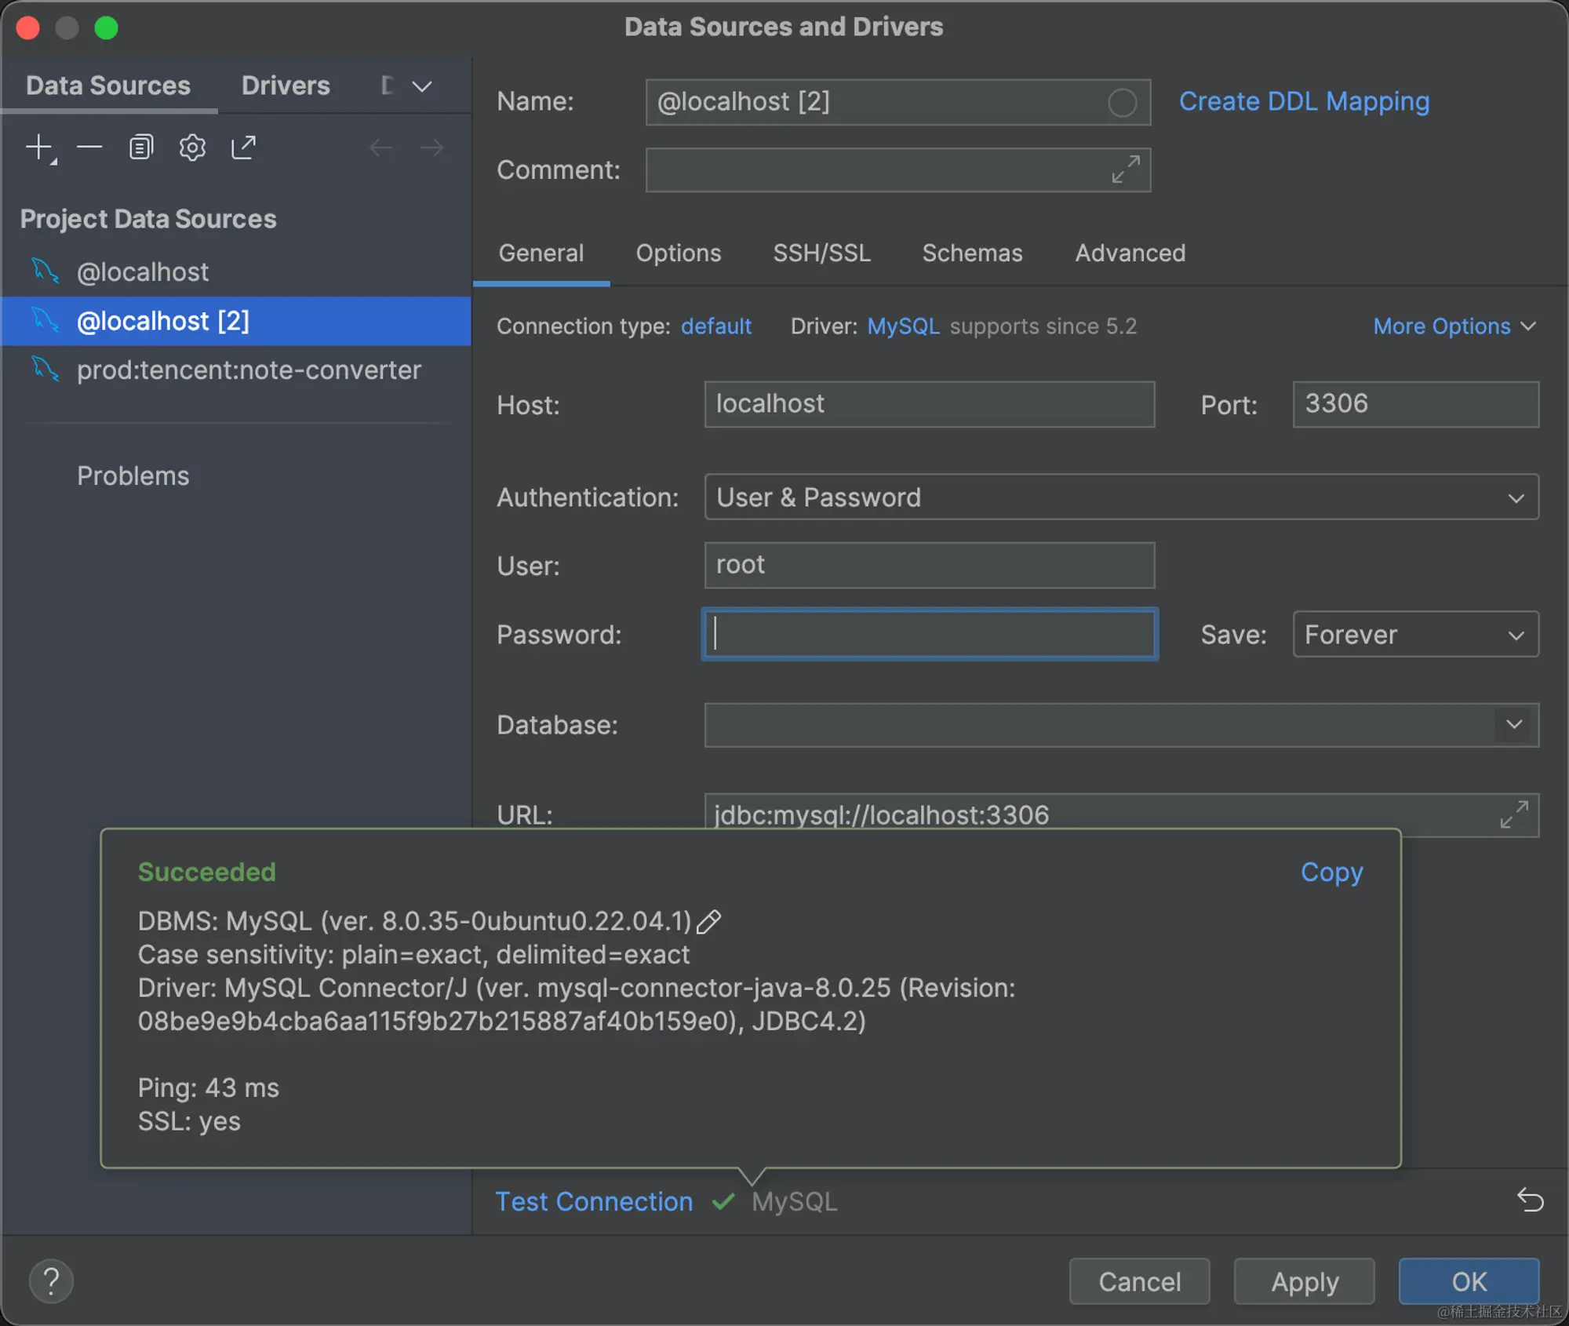Click the add data source plus icon
The width and height of the screenshot is (1569, 1326).
(x=39, y=148)
